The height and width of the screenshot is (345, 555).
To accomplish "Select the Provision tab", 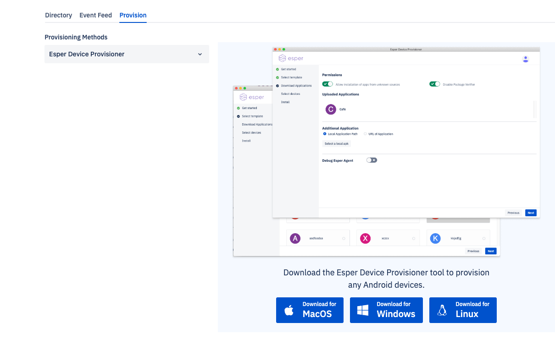I will [133, 15].
